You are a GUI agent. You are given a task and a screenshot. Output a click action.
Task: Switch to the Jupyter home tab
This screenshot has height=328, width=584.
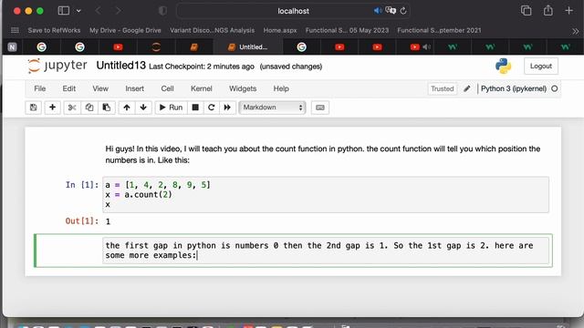[156, 47]
